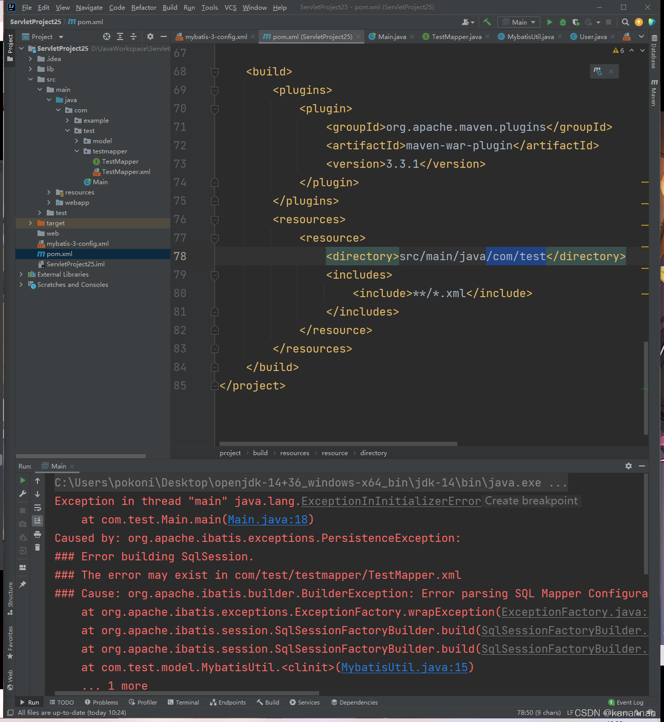Click the Build Project hammer icon
The width and height of the screenshot is (664, 722).
pos(487,22)
